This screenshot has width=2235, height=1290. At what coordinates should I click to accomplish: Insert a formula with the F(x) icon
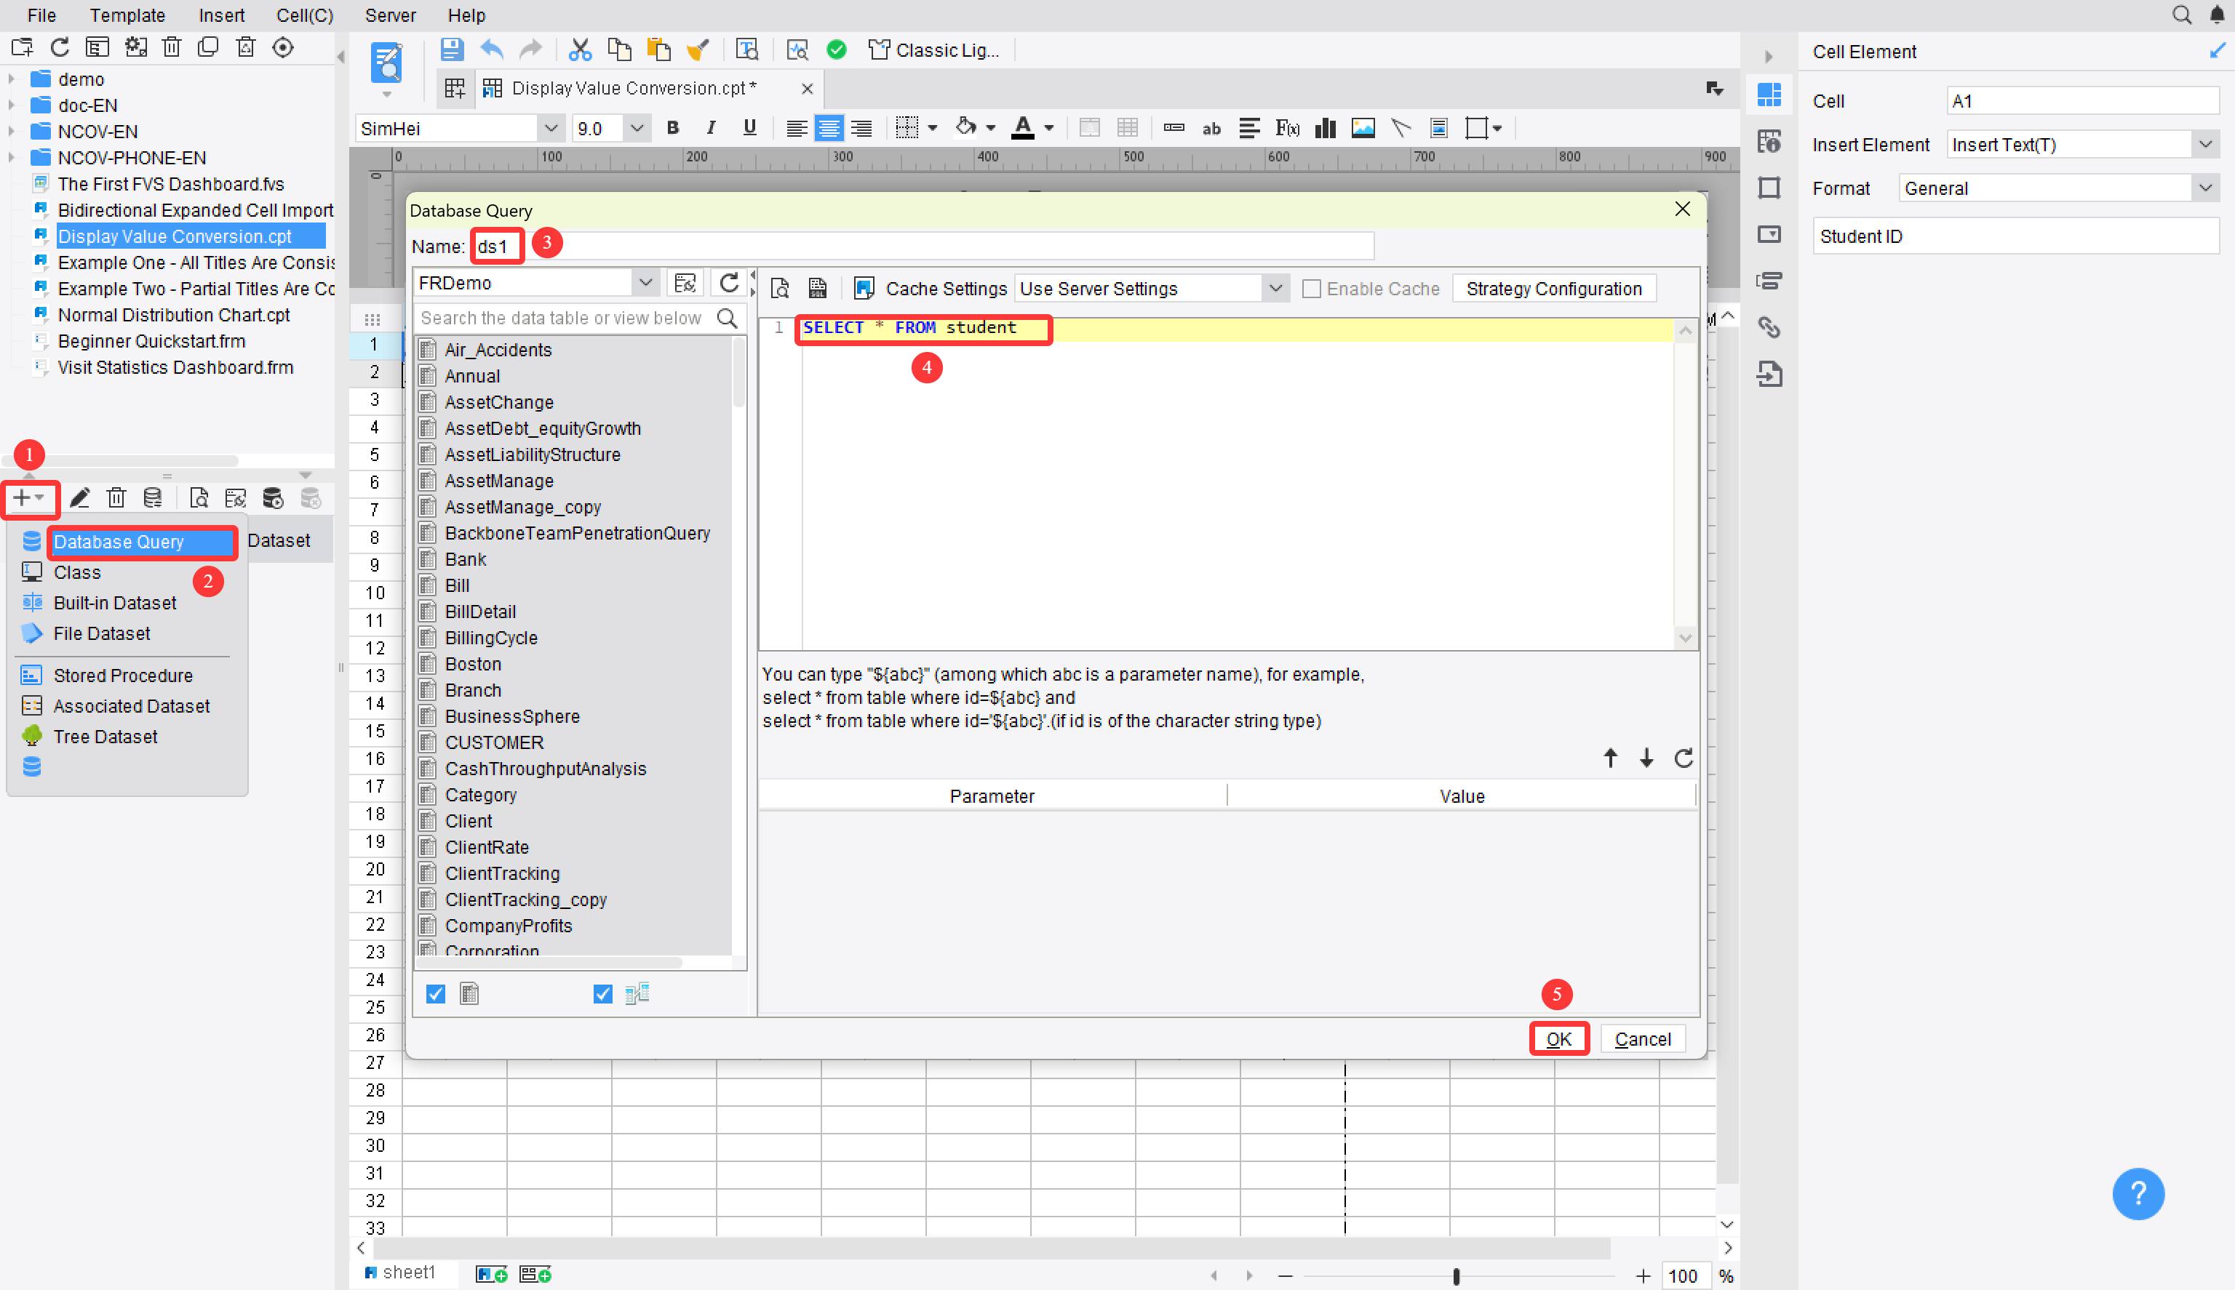pyautogui.click(x=1287, y=129)
